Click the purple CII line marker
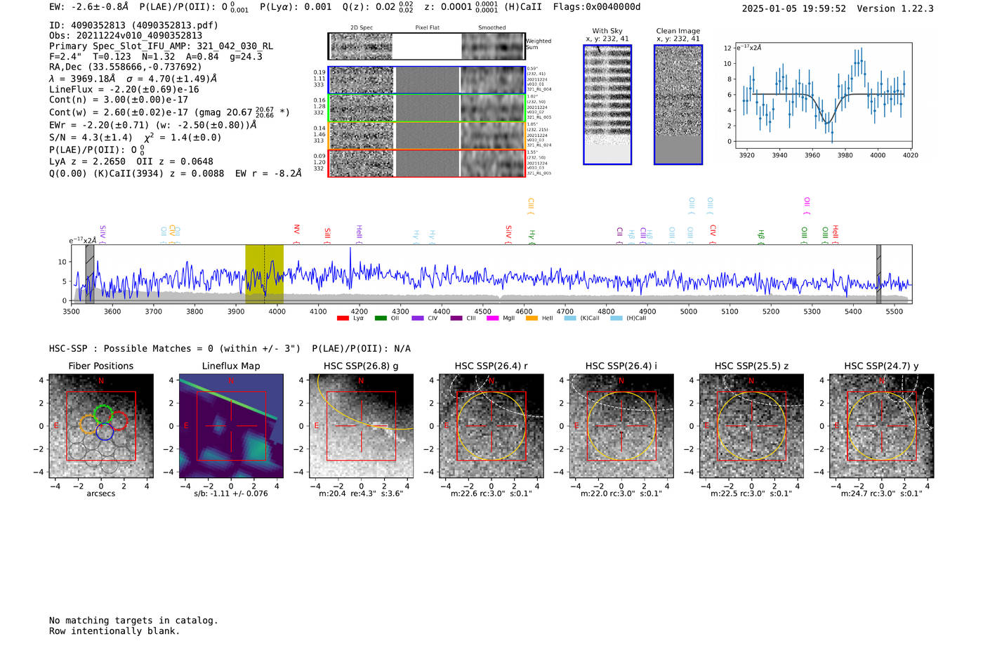Image resolution: width=983 pixels, height=669 pixels. 620,236
